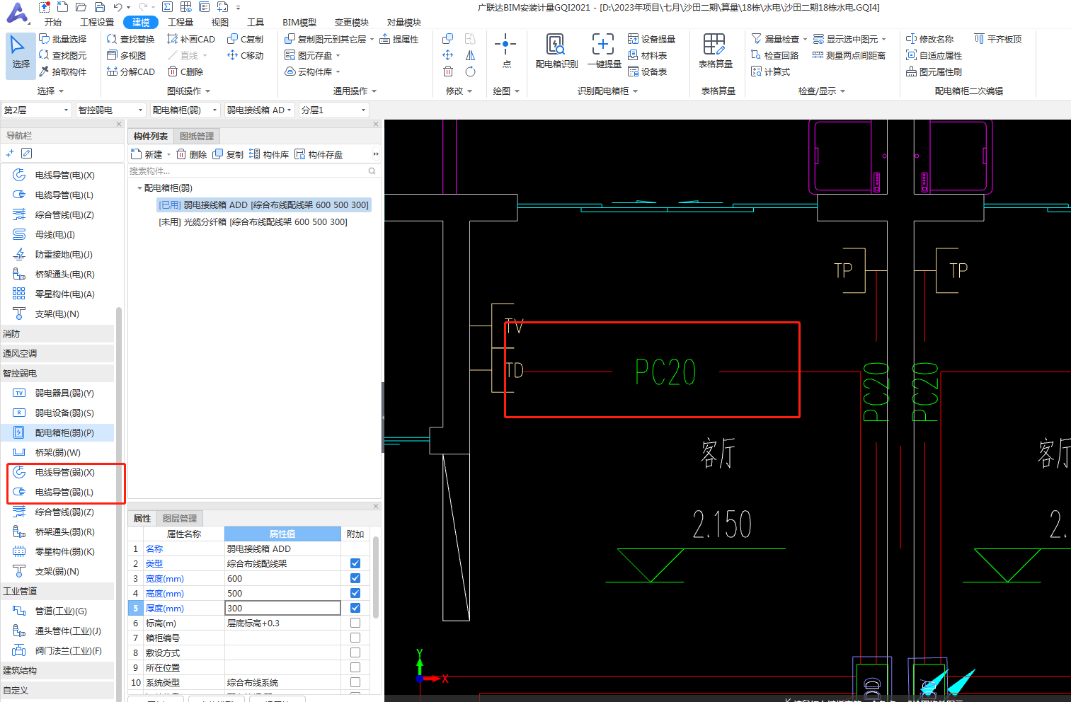1071x702 pixels.
Task: Select 电线导管(弱)(X) in navigation
Action: (x=57, y=472)
